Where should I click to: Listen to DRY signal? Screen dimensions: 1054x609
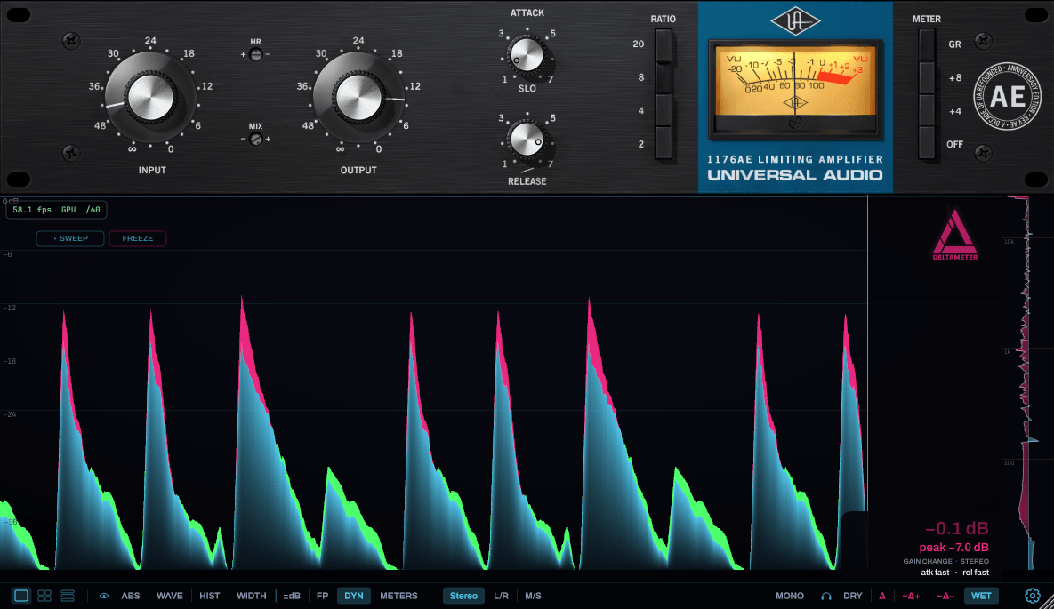tap(853, 596)
